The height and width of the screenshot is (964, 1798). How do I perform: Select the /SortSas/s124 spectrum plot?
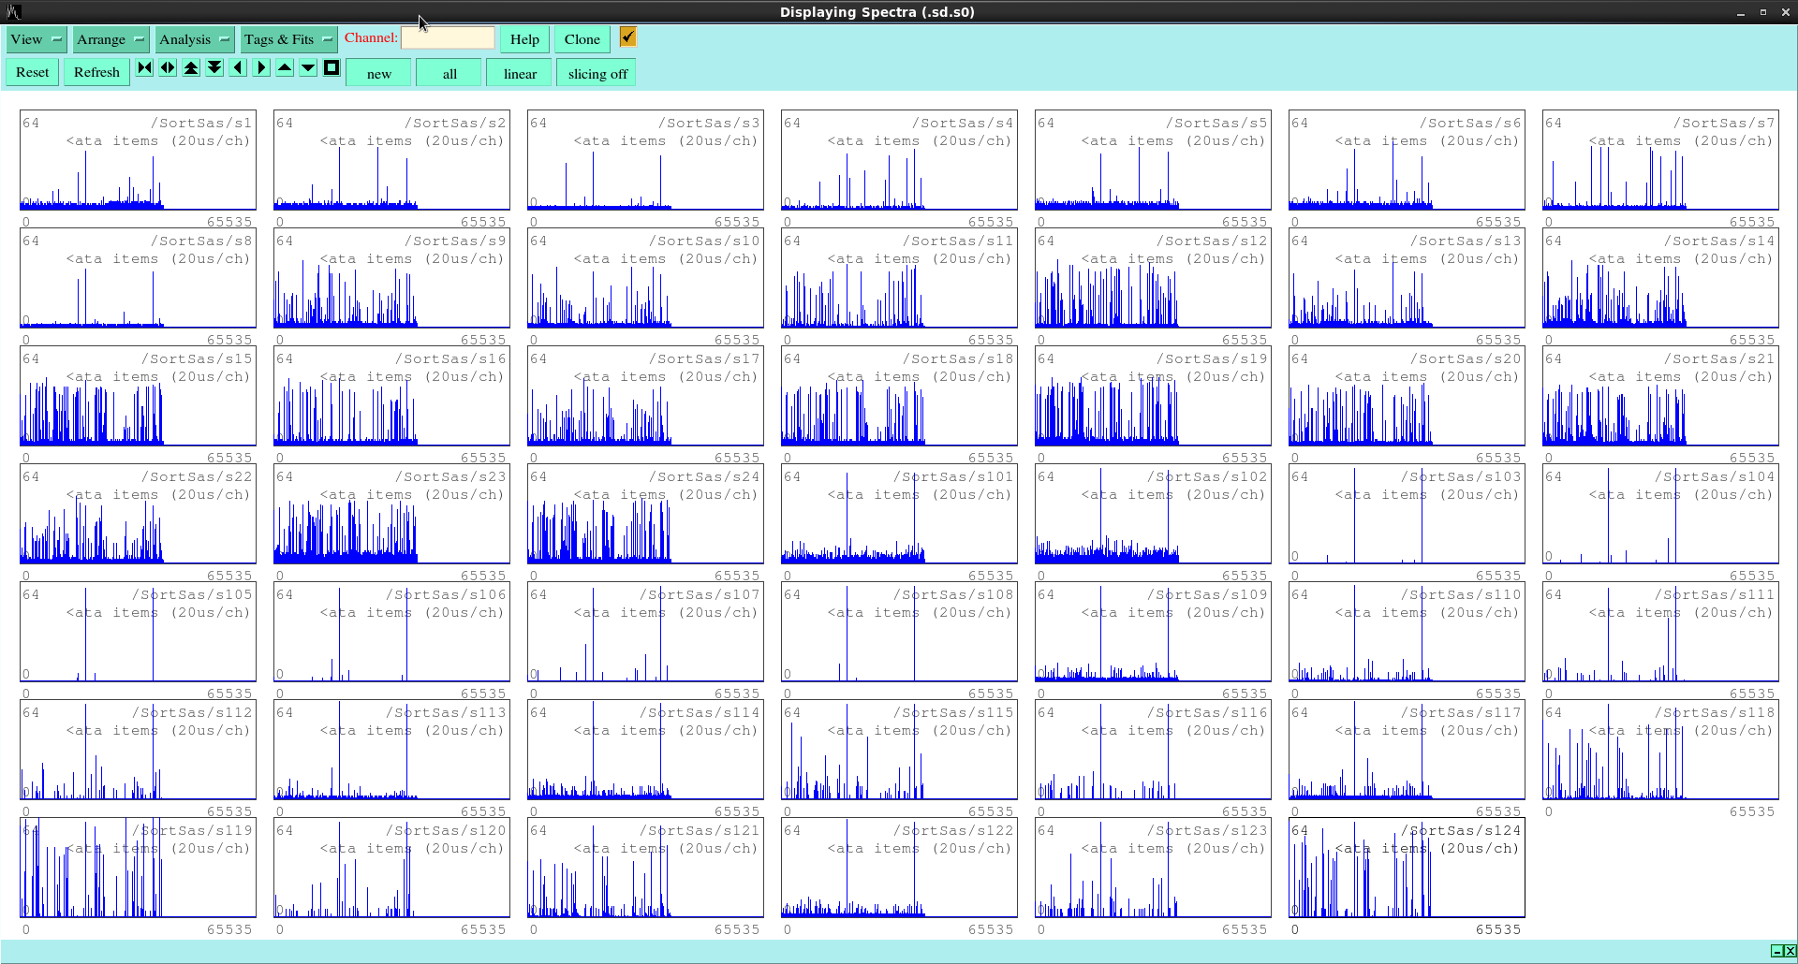(1407, 868)
